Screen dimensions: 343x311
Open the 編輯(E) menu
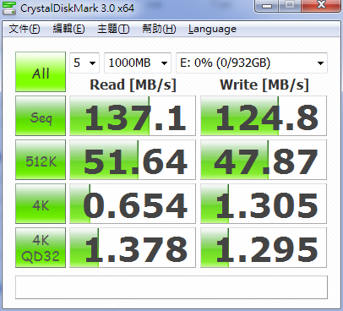[x=69, y=29]
